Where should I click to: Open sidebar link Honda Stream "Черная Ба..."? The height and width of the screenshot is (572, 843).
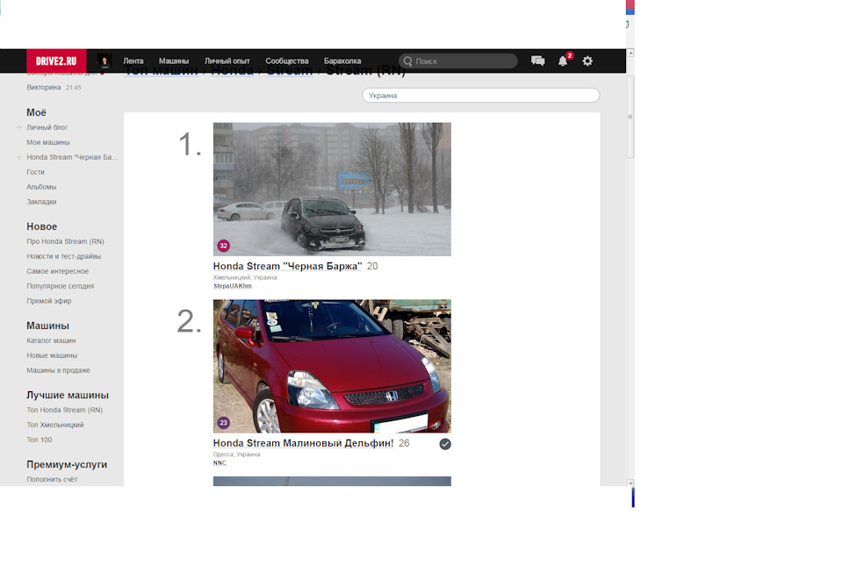point(72,157)
